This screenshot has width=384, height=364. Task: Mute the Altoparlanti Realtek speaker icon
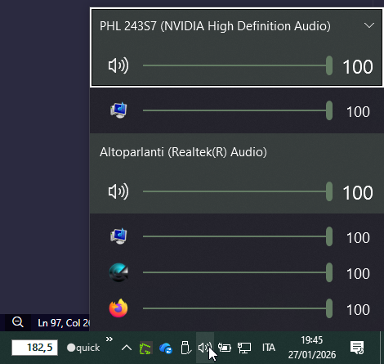[x=118, y=191]
